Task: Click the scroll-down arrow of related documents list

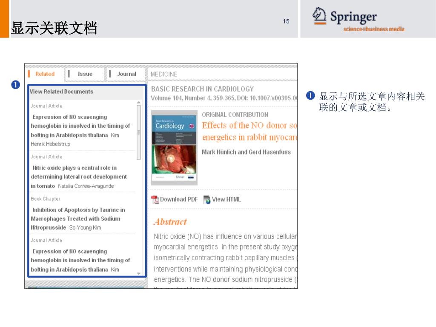Action: pos(138,274)
